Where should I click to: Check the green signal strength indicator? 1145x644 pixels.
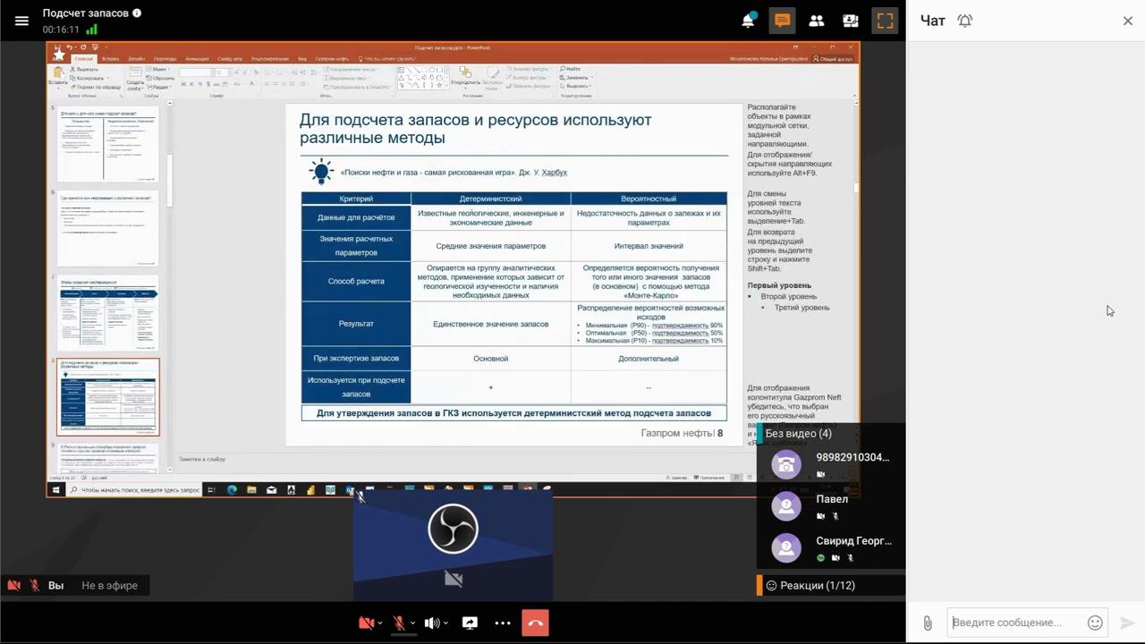(91, 30)
